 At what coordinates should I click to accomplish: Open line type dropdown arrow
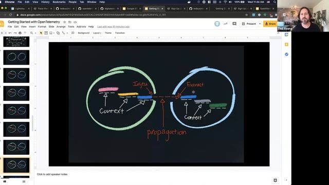(x=67, y=33)
